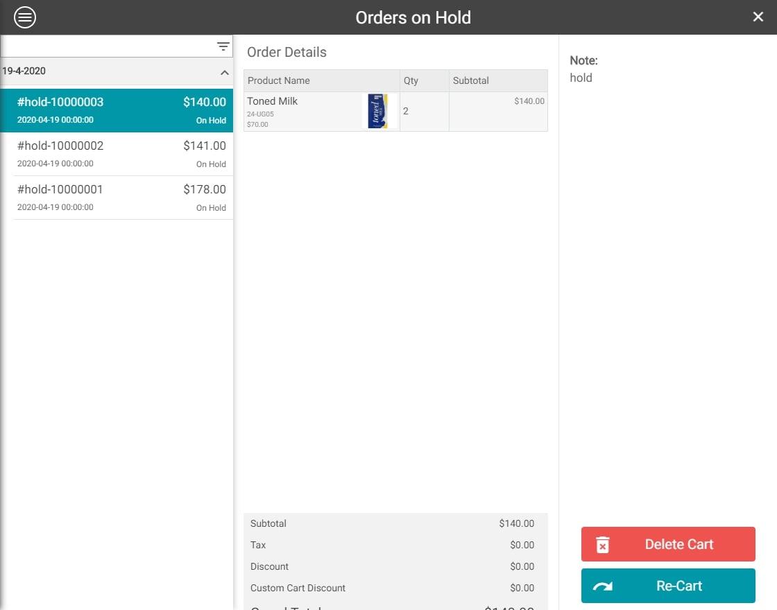Screen dimensions: 777x610
Task: Open the hamburger menu icon
Action: [x=25, y=17]
